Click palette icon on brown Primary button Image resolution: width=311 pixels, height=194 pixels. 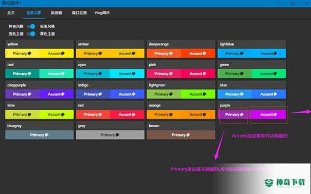pyautogui.click(x=188, y=135)
